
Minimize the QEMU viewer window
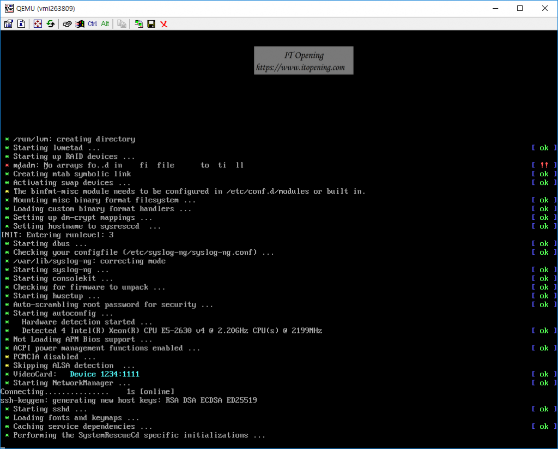[x=495, y=8]
